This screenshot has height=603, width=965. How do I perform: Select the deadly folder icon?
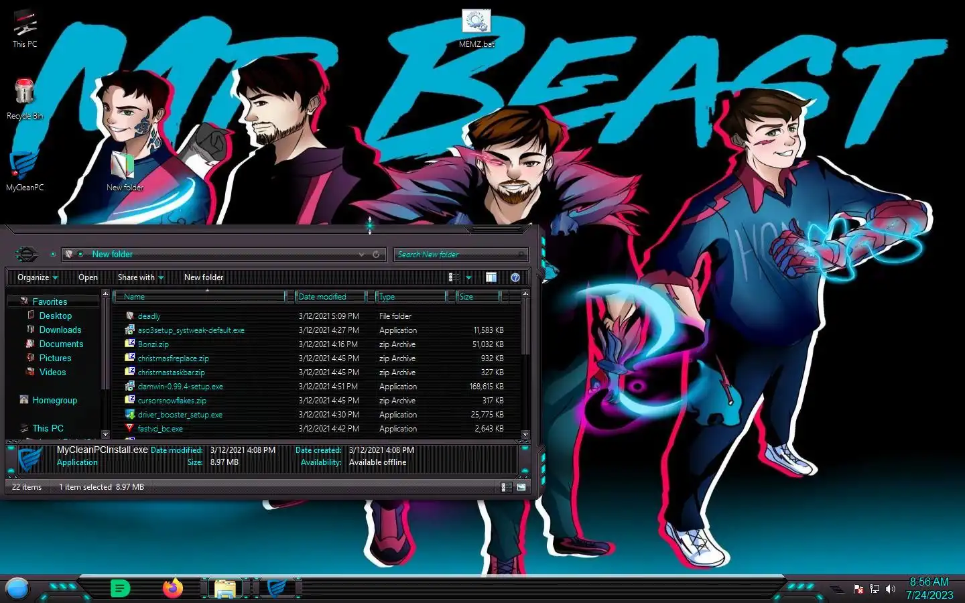coord(130,316)
